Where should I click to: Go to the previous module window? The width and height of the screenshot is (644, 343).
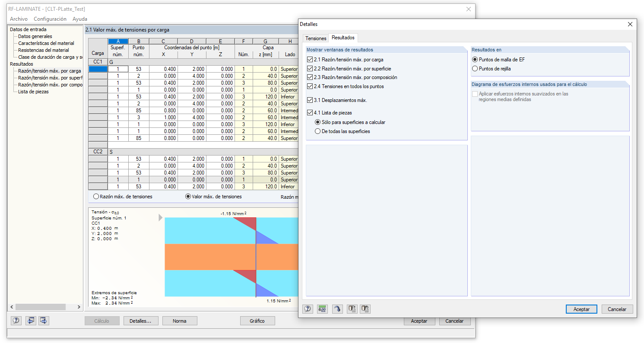click(31, 321)
